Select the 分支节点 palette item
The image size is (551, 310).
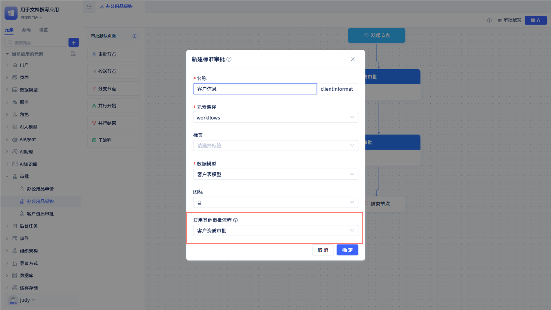114,88
